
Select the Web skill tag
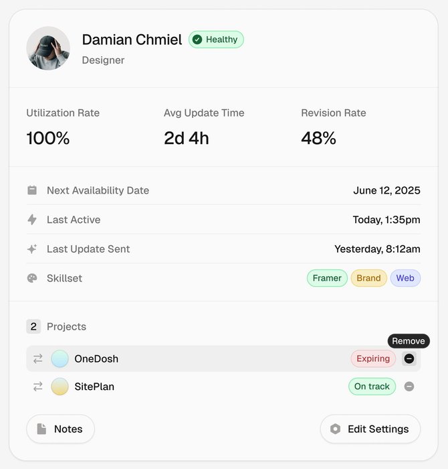click(x=405, y=278)
